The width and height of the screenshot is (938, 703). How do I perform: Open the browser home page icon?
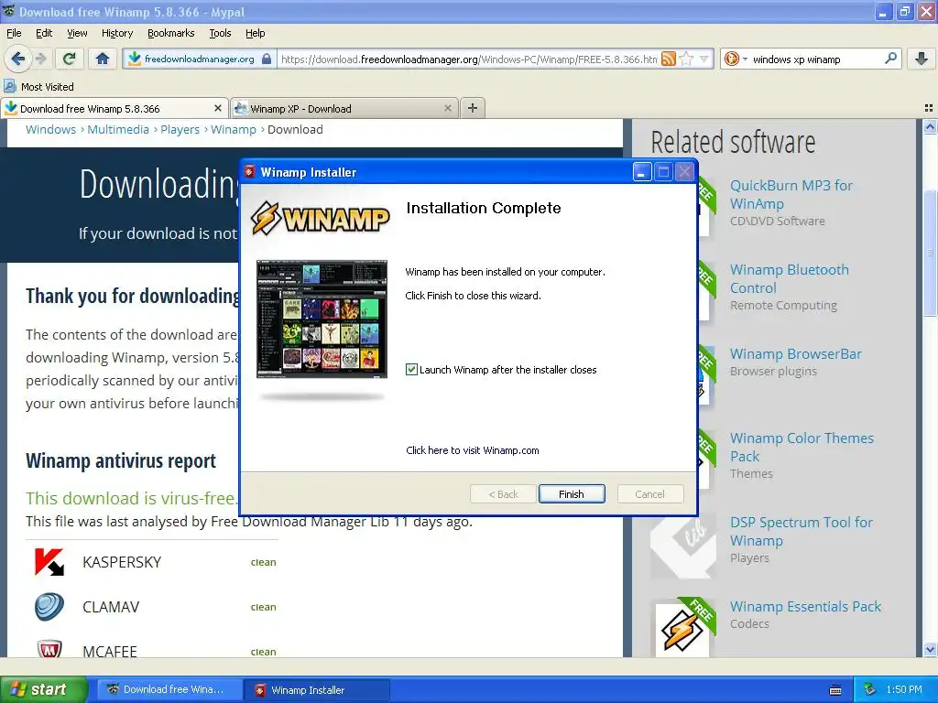(x=103, y=59)
